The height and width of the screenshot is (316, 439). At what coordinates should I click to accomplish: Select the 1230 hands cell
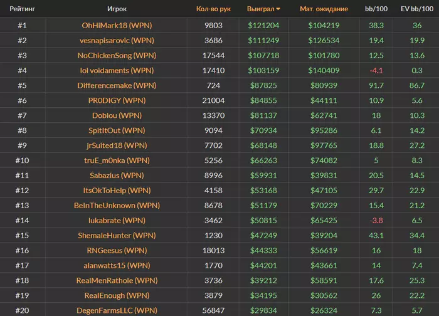[x=213, y=235]
